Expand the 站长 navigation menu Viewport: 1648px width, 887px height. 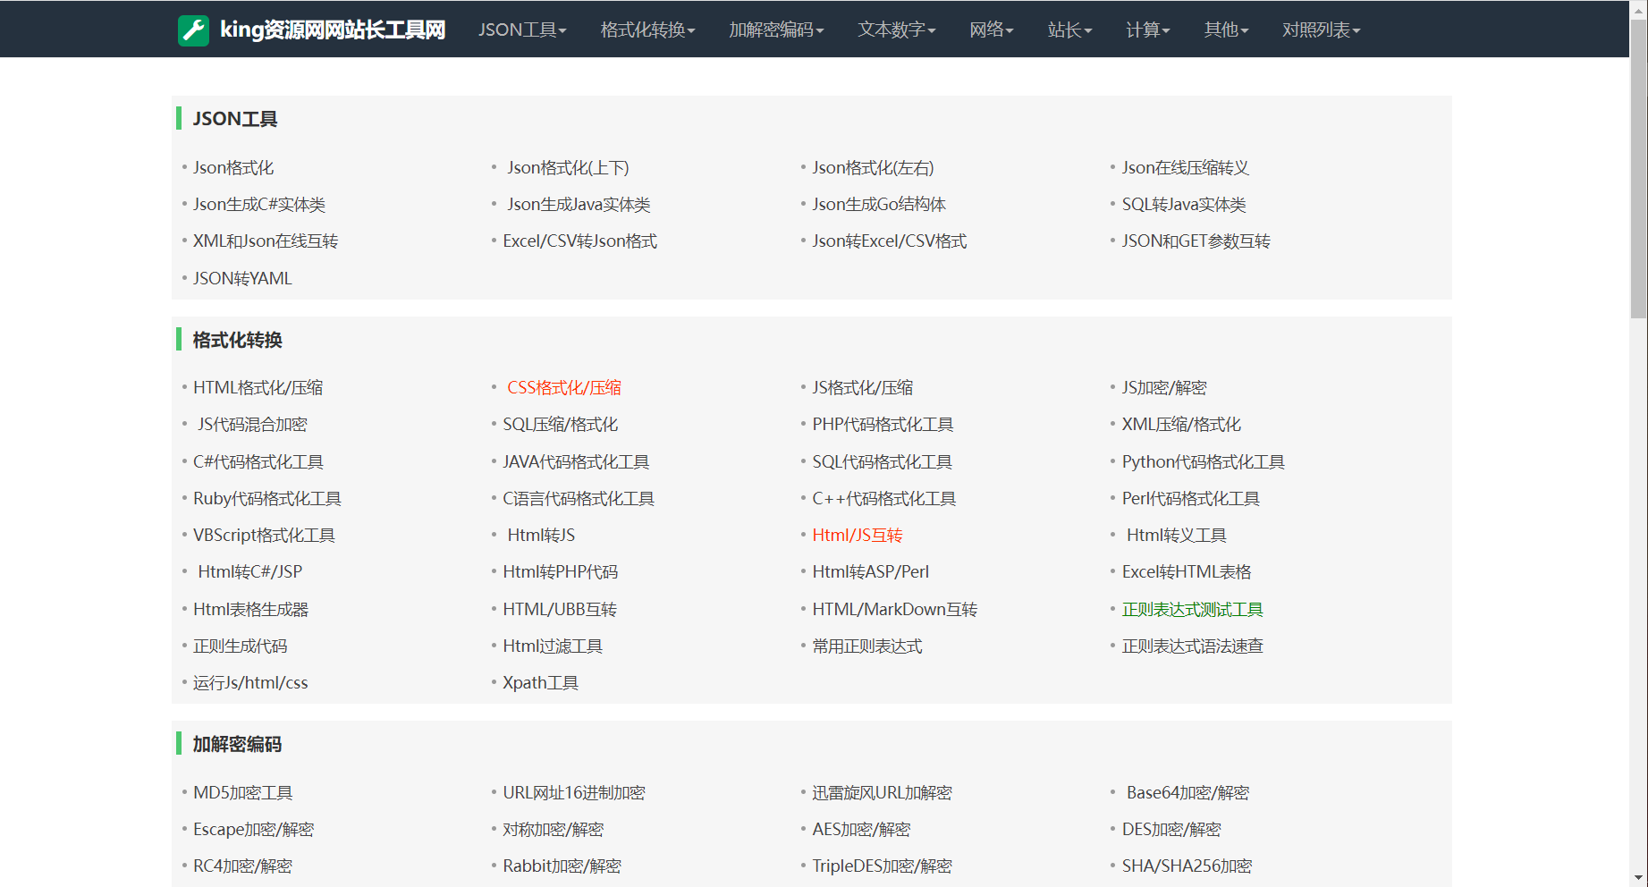coord(1069,30)
